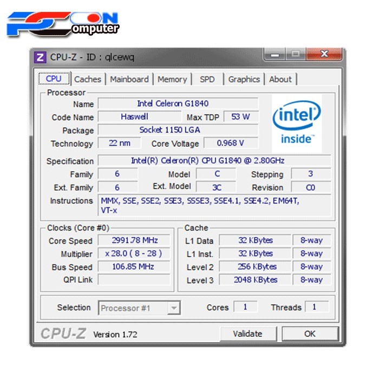The image size is (379, 379).
Task: Click the Multiplier value x 28.0
Action: tap(134, 253)
